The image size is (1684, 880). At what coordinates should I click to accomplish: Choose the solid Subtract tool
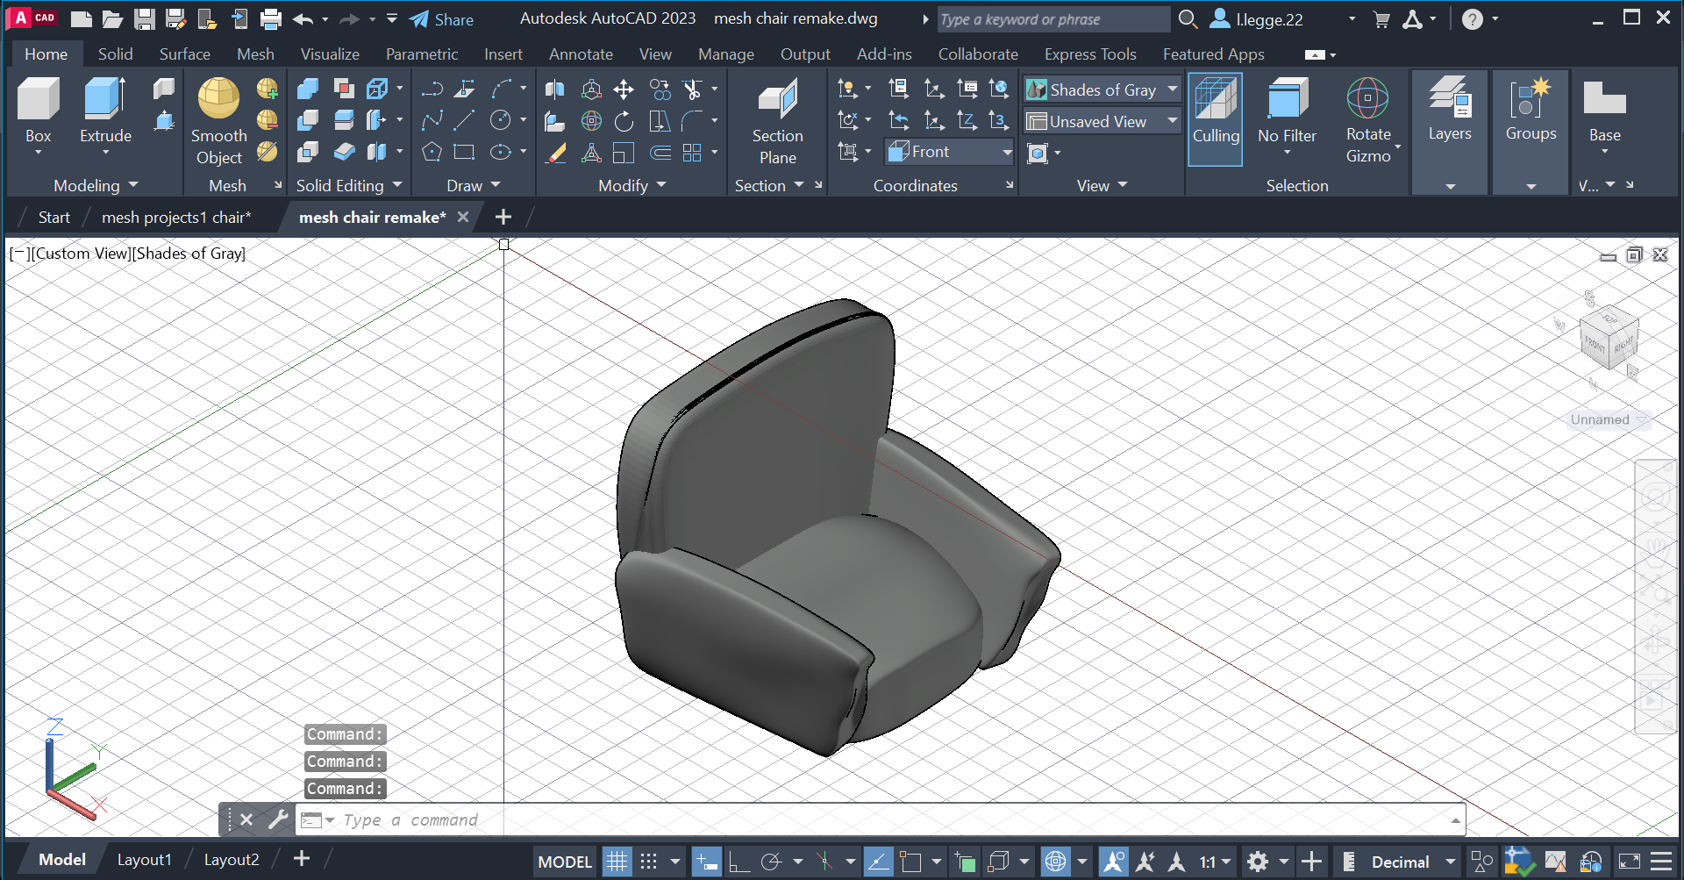point(308,119)
